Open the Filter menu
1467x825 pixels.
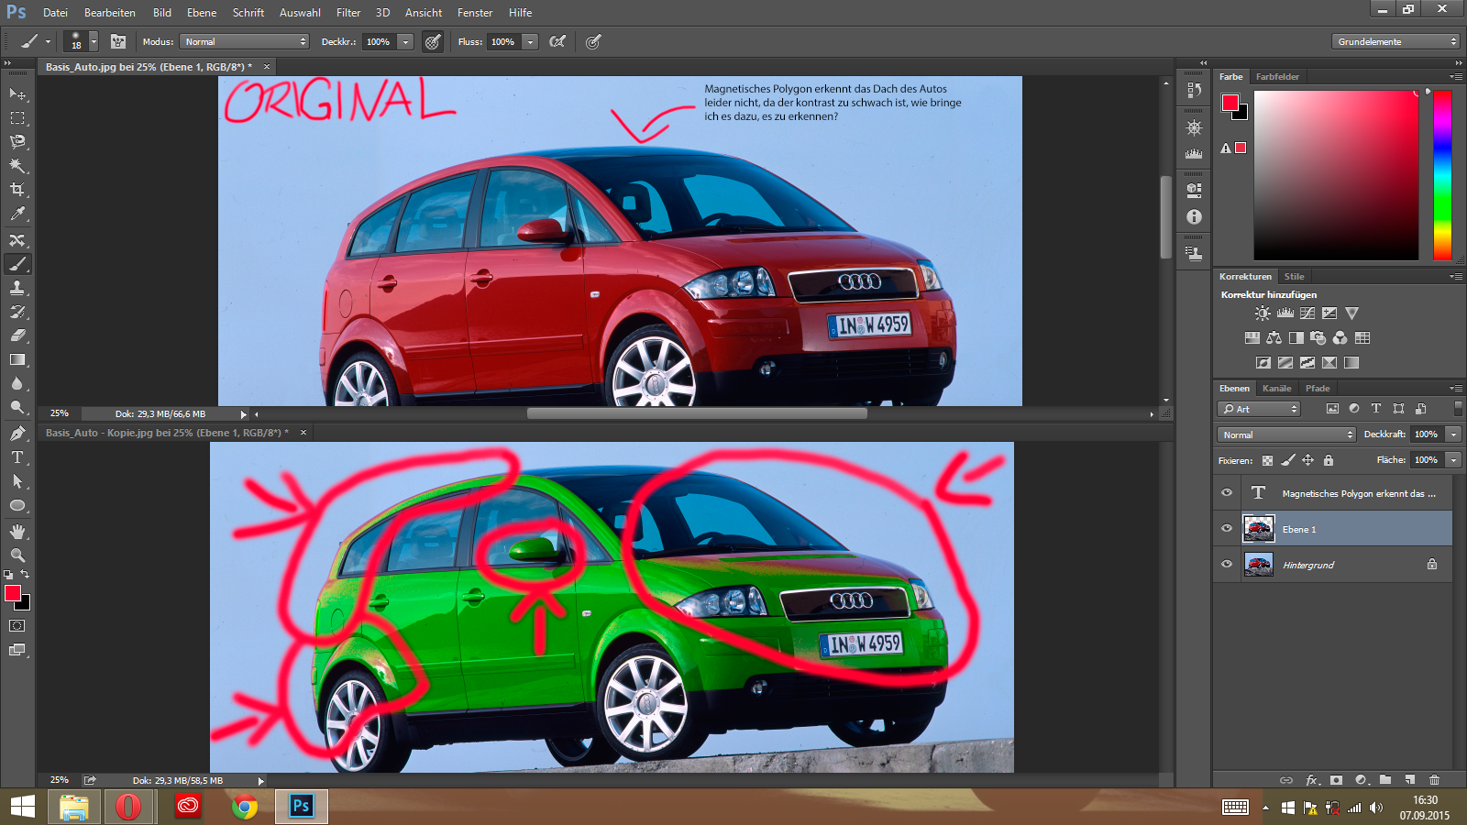pos(347,13)
